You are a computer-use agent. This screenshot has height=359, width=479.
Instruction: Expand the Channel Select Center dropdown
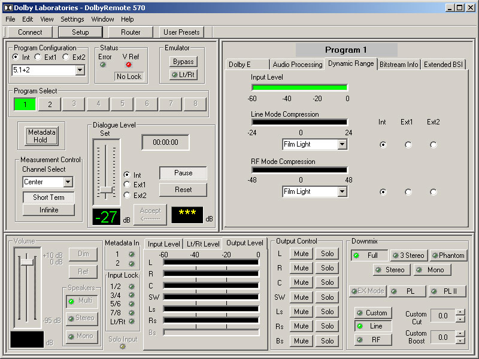tap(68, 182)
